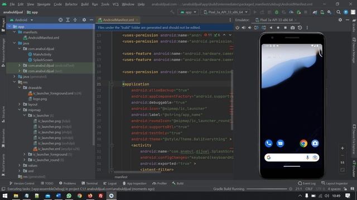Open Logcat tool window button

[110, 183]
